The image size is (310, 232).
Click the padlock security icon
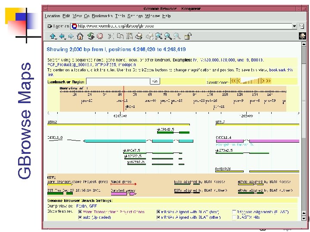click(188, 36)
